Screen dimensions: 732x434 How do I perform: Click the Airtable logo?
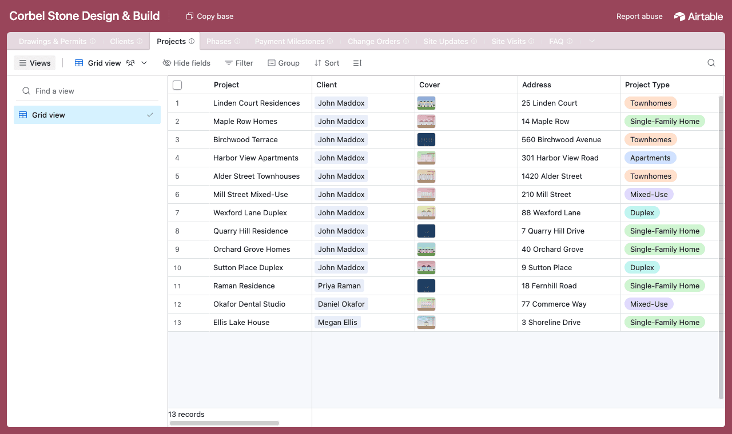(x=698, y=17)
